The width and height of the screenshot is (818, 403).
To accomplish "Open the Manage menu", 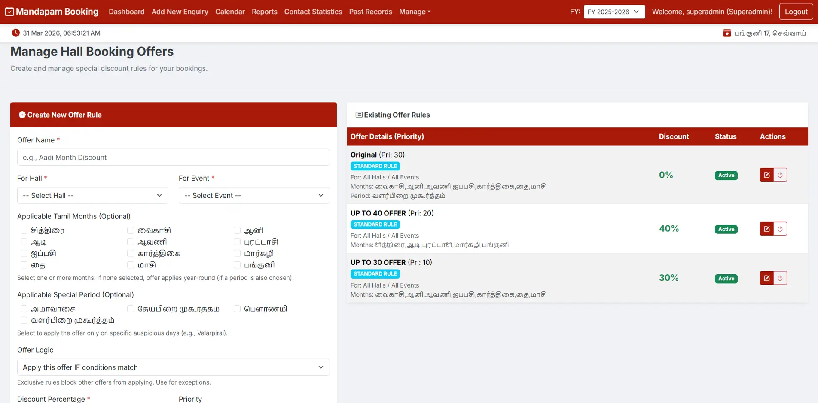I will pos(415,12).
